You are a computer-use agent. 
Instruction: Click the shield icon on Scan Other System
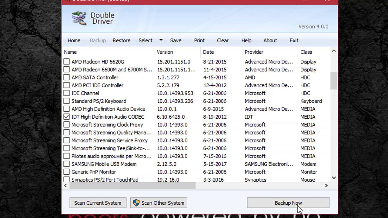click(136, 203)
